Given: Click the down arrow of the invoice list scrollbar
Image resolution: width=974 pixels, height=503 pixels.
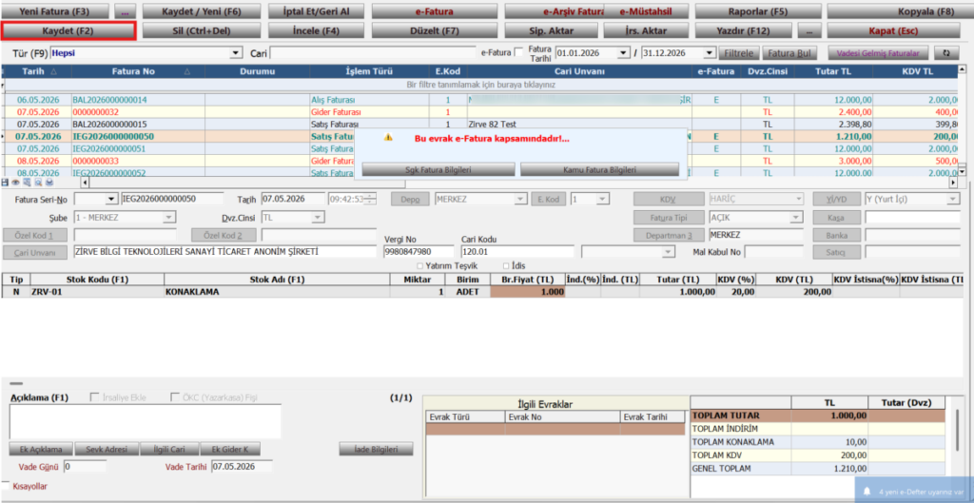Looking at the screenshot, I should [x=963, y=171].
